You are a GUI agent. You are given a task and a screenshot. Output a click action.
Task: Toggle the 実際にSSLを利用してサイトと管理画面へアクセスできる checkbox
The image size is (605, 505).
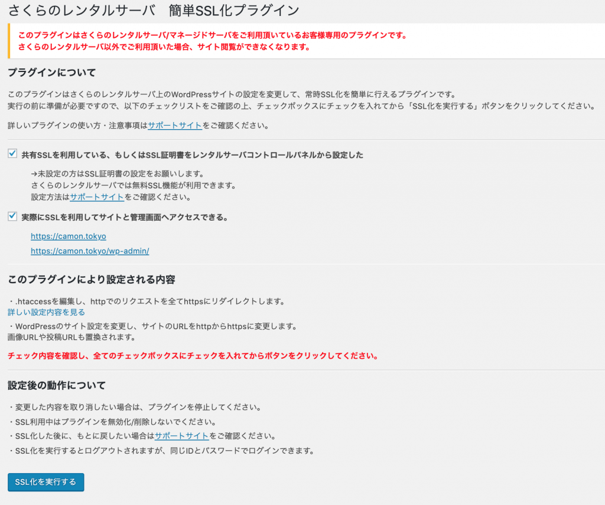pos(12,216)
